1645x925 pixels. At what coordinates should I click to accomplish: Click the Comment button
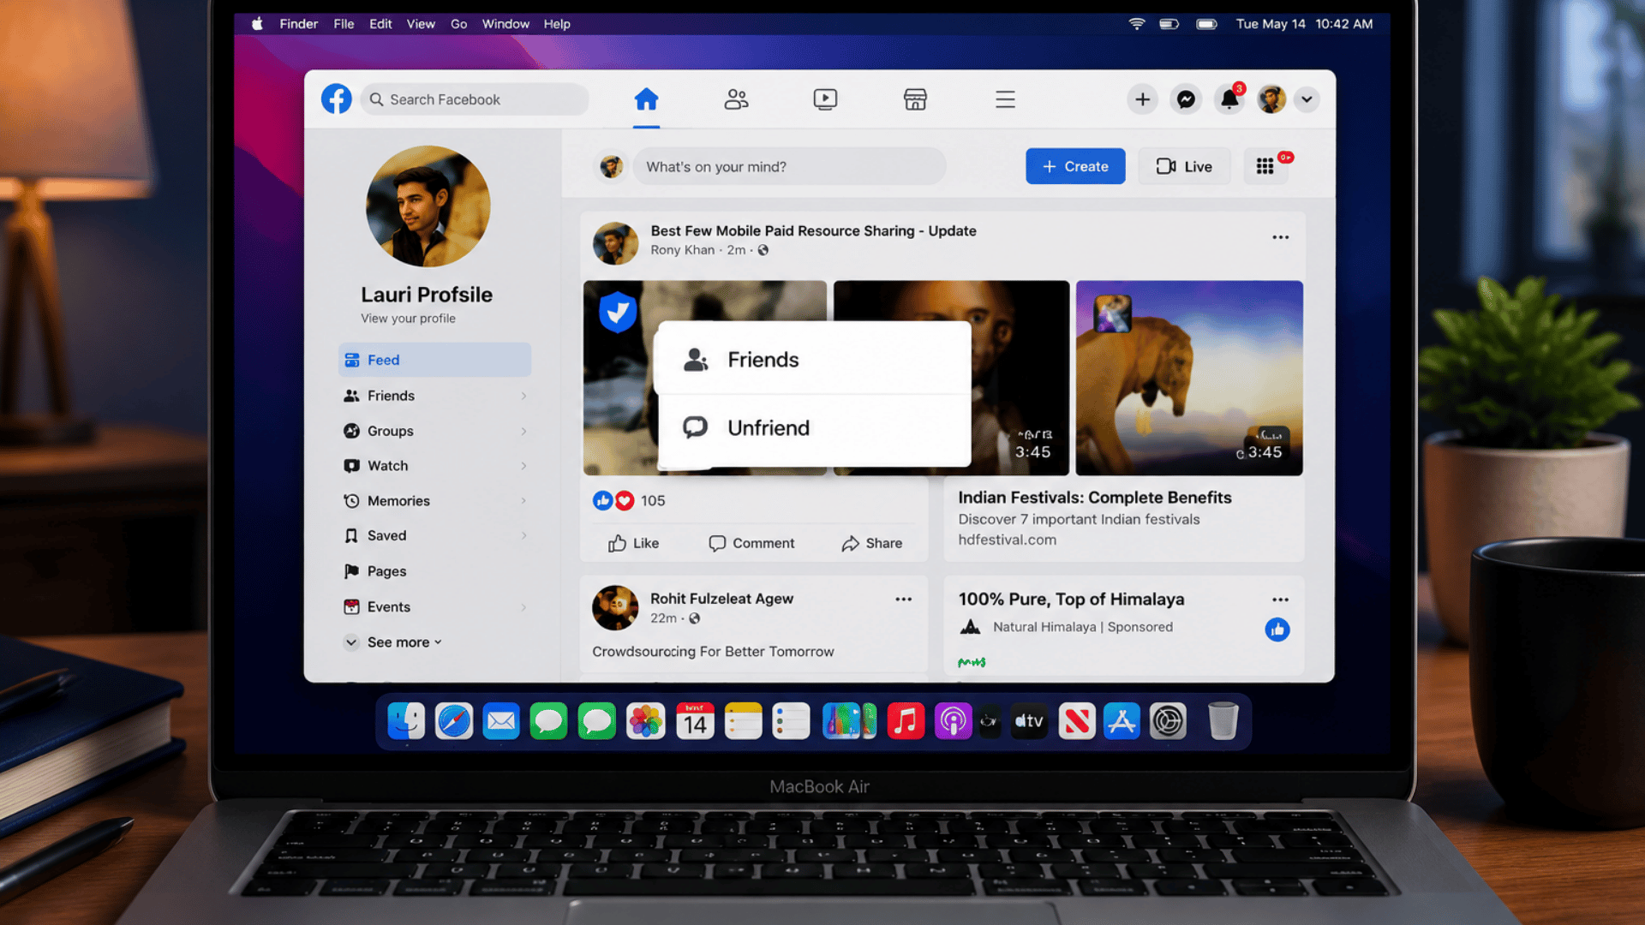click(751, 543)
